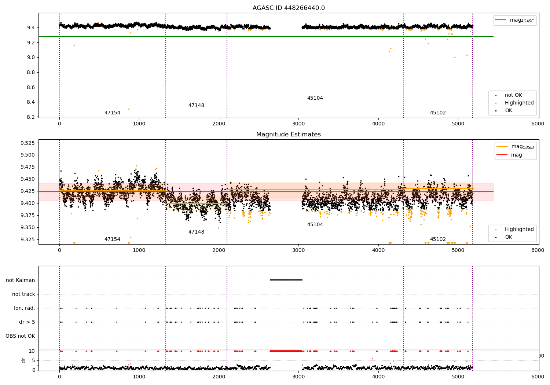Select the "not OK" legend entry
550x385 pixels.
(509, 95)
